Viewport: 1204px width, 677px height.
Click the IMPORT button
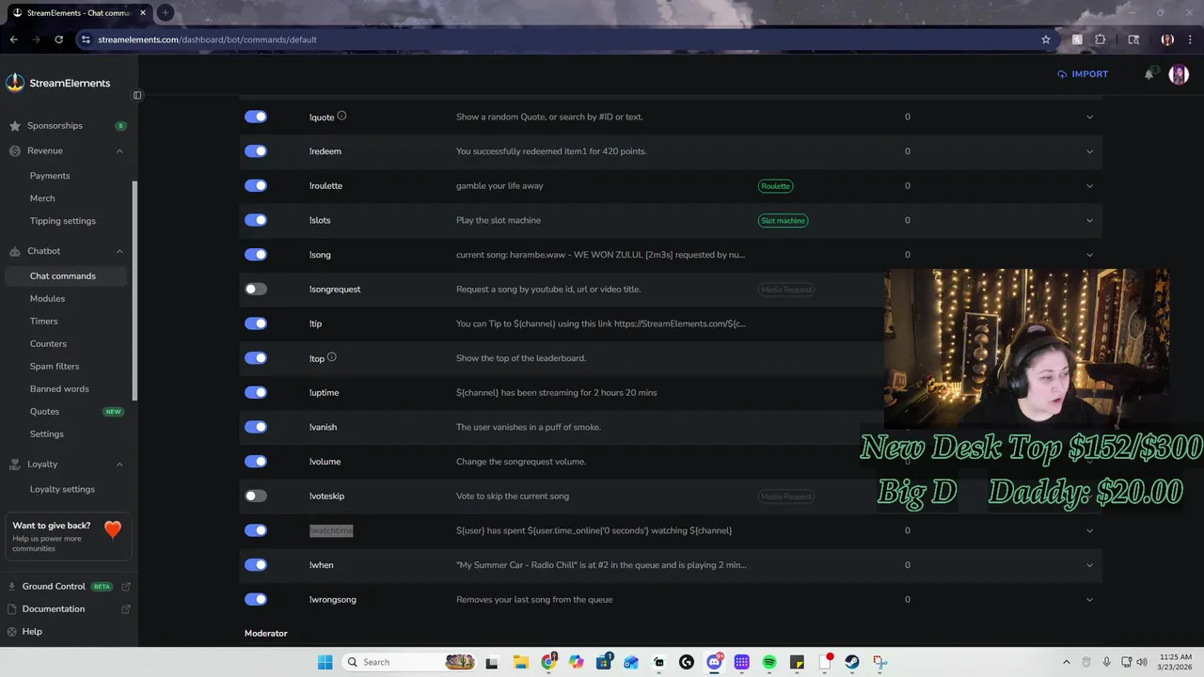coord(1083,74)
